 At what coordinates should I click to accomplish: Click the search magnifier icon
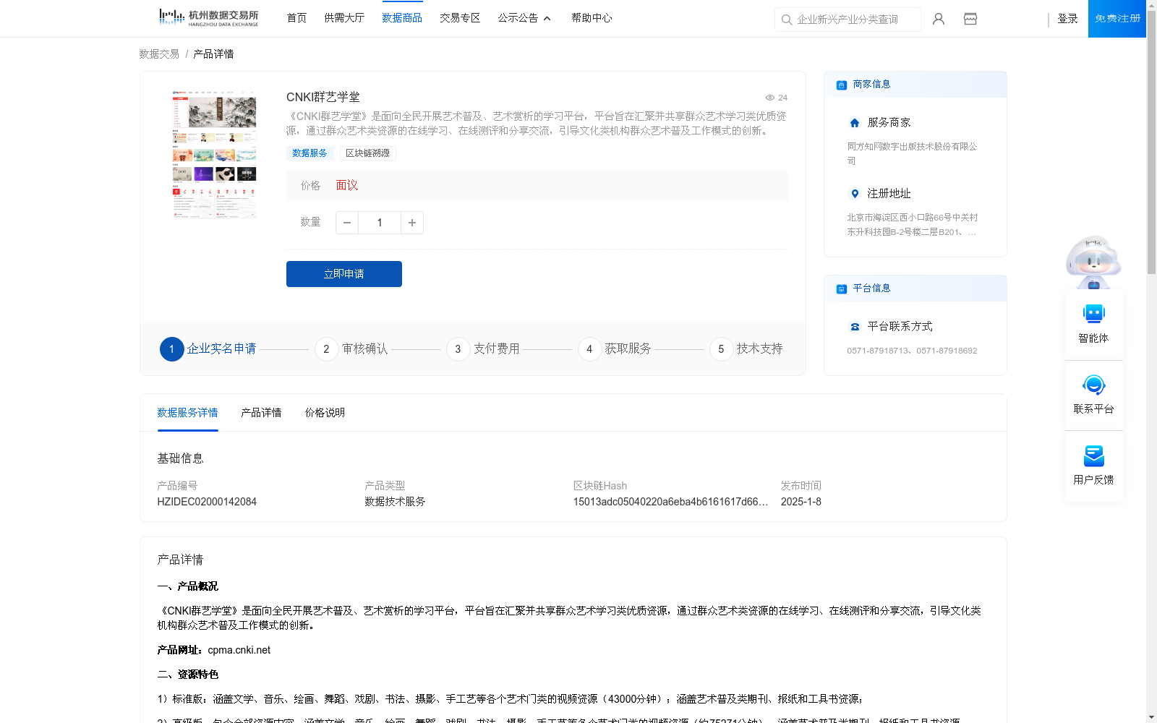coord(787,20)
